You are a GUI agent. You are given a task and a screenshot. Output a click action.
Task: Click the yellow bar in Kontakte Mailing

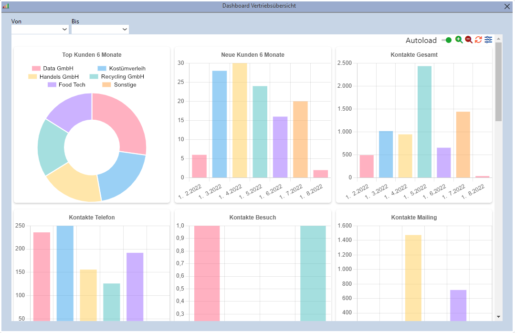click(x=414, y=277)
